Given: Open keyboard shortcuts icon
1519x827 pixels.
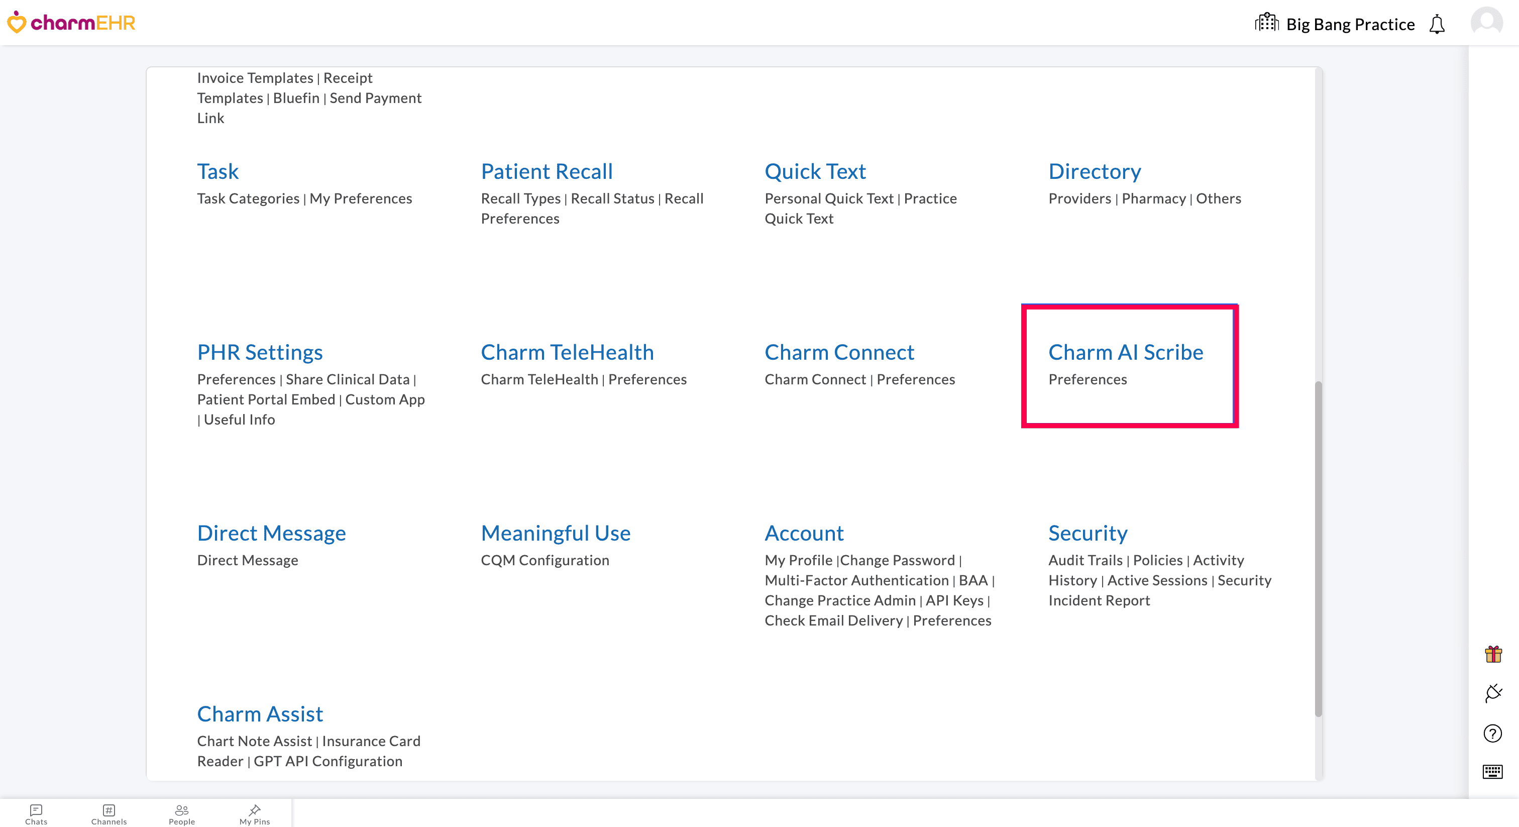Looking at the screenshot, I should tap(1492, 772).
